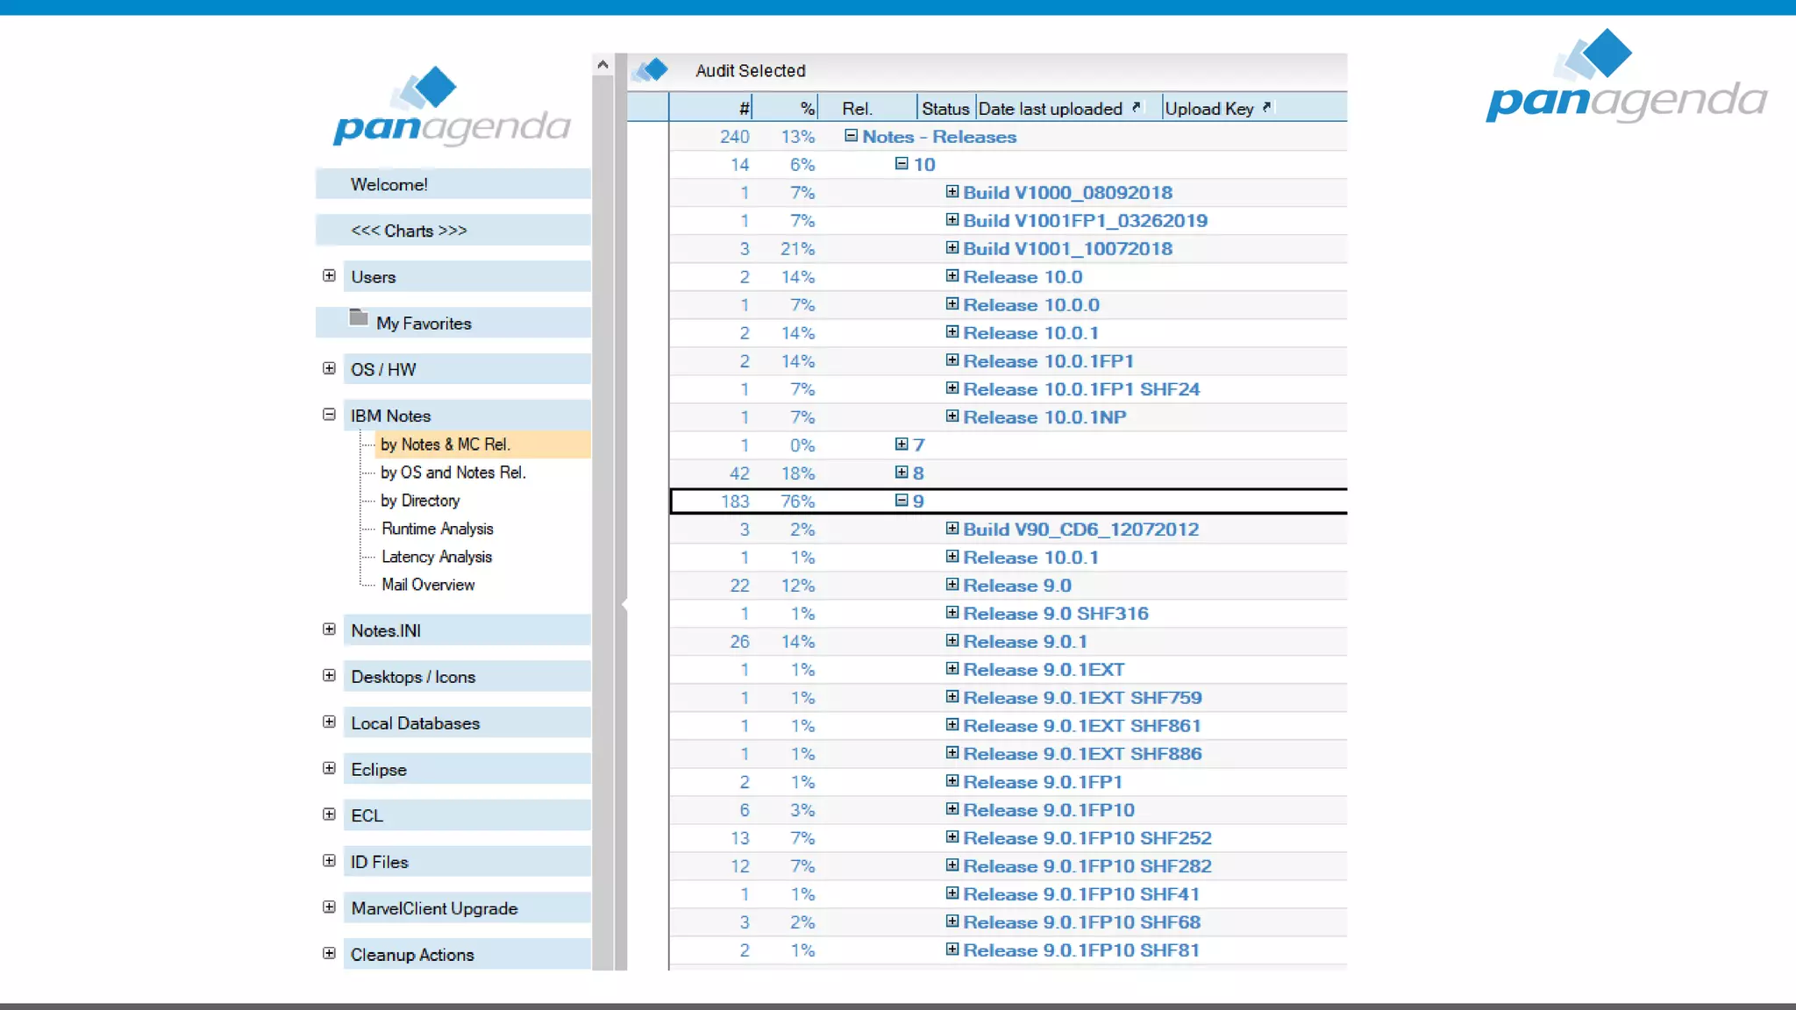Click the Status column header

(945, 109)
